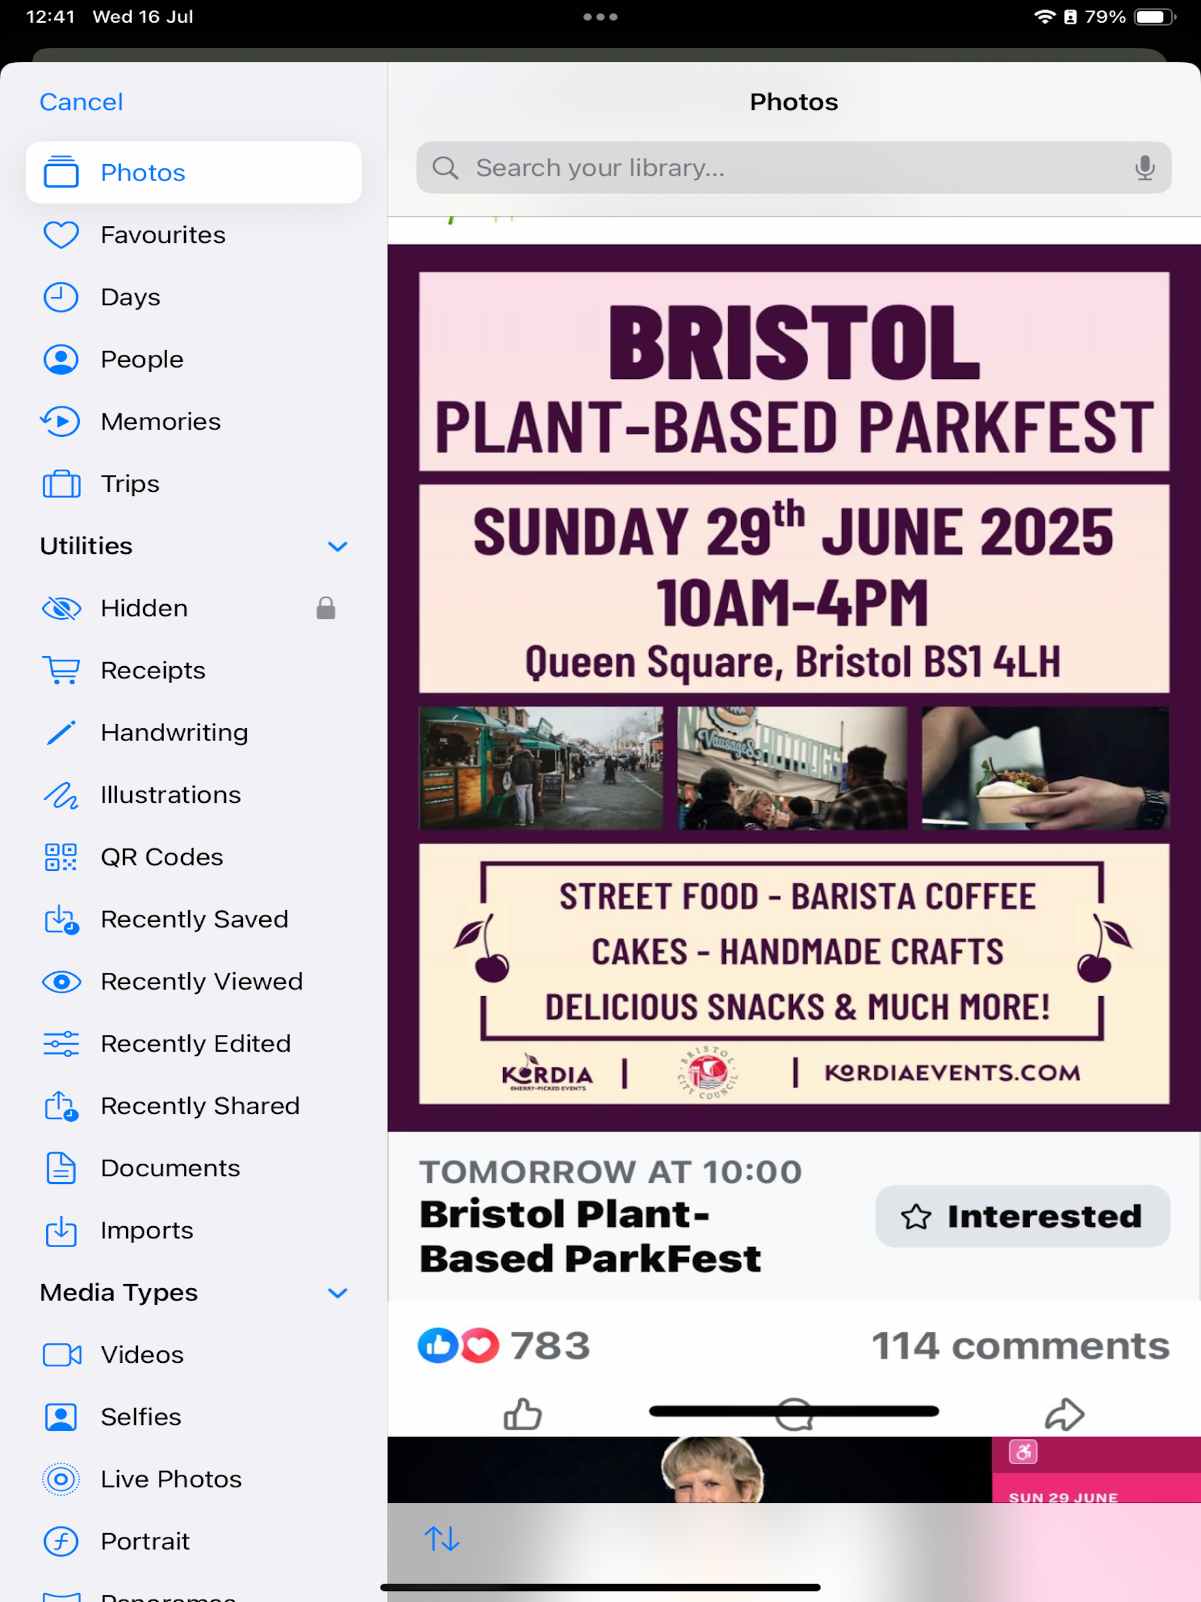Open the Receipts utility album
This screenshot has width=1201, height=1602.
(x=194, y=671)
